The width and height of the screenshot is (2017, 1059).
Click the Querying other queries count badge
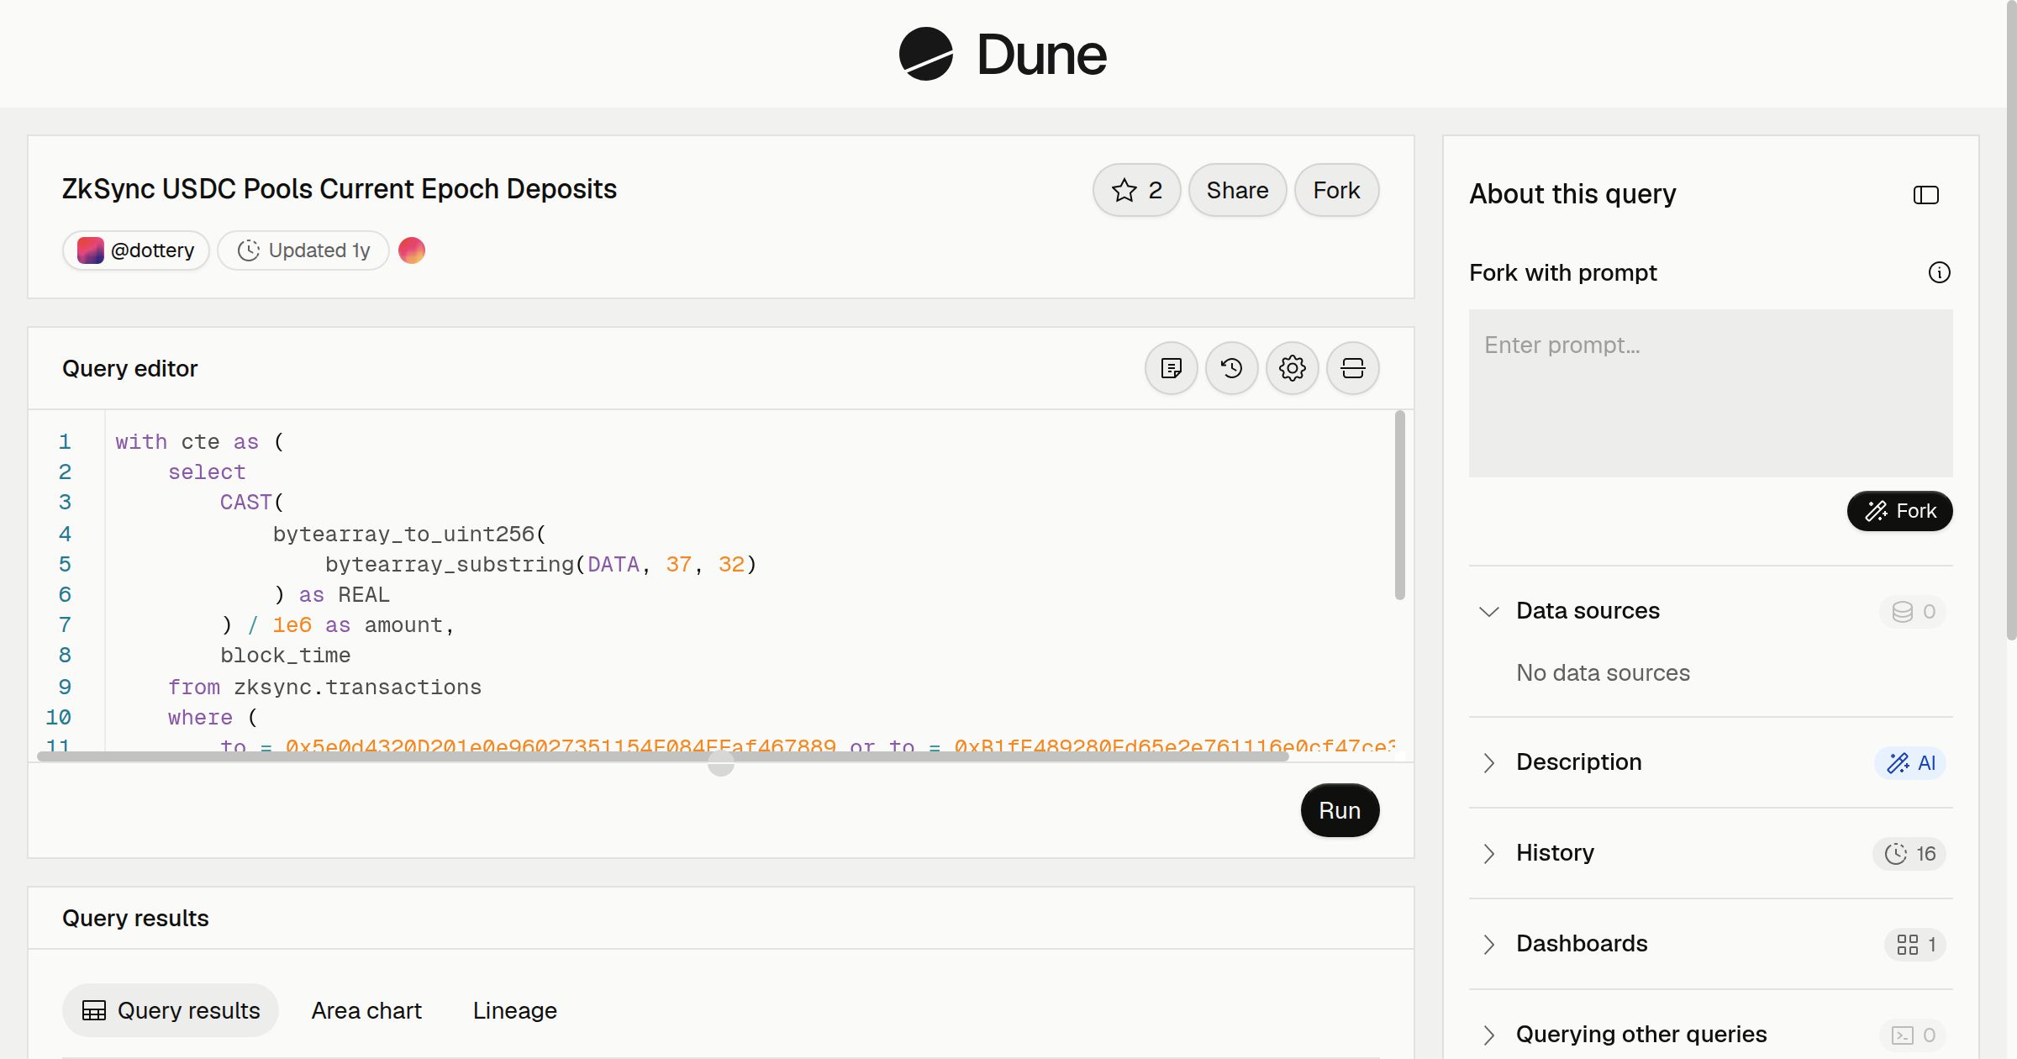[1913, 1035]
